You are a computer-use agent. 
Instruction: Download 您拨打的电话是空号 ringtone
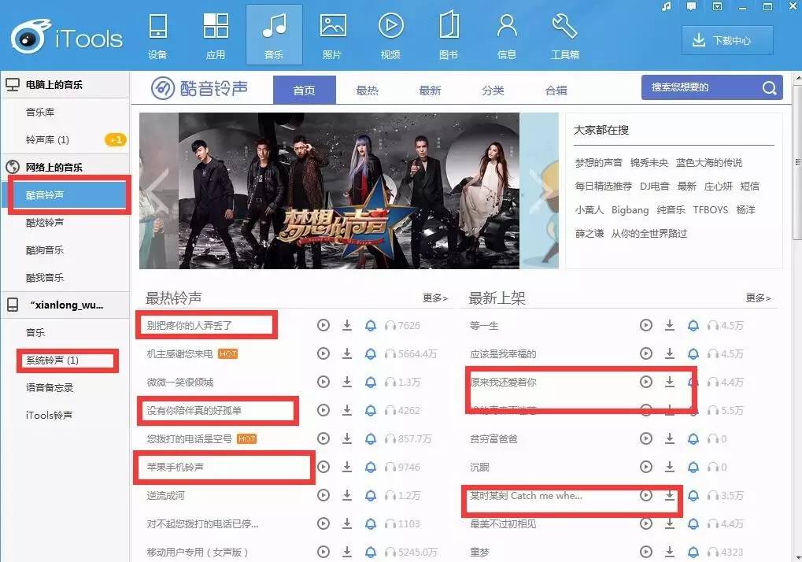pos(347,438)
